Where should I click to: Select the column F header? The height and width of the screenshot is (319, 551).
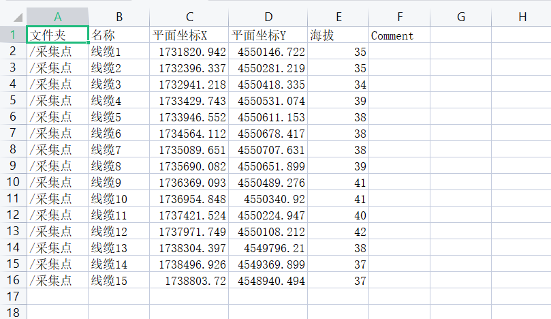(x=399, y=17)
